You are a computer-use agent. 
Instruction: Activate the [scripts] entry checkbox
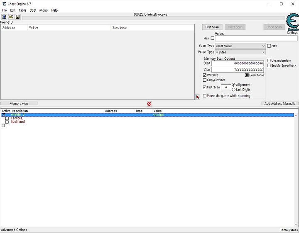tap(7, 119)
